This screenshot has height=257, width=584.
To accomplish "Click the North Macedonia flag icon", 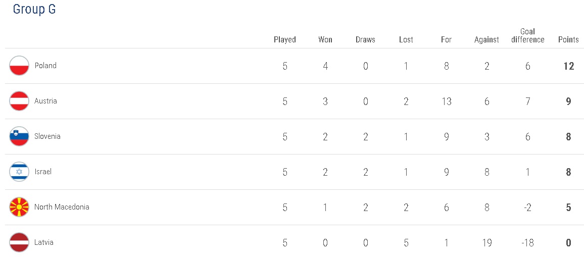I will [x=19, y=207].
